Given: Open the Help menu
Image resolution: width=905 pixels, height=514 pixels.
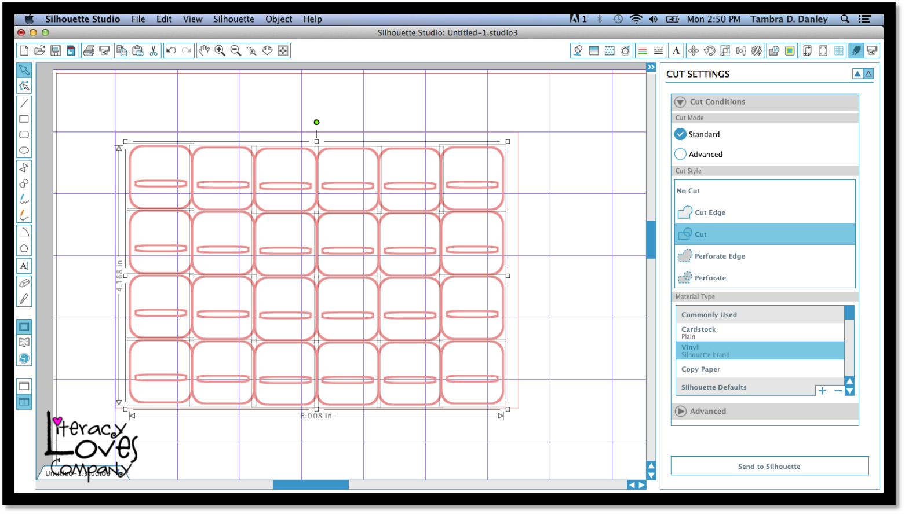Looking at the screenshot, I should tap(313, 19).
